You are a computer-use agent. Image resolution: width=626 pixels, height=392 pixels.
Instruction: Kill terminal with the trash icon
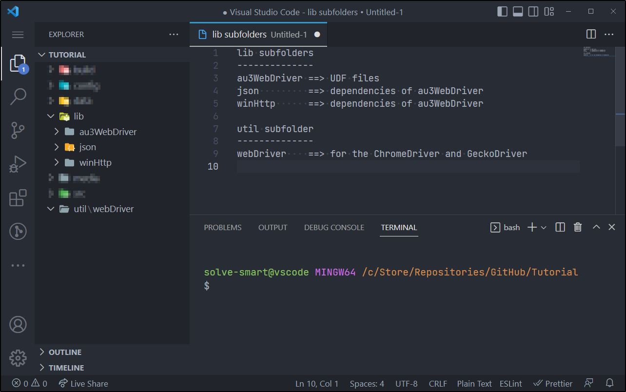pyautogui.click(x=578, y=227)
